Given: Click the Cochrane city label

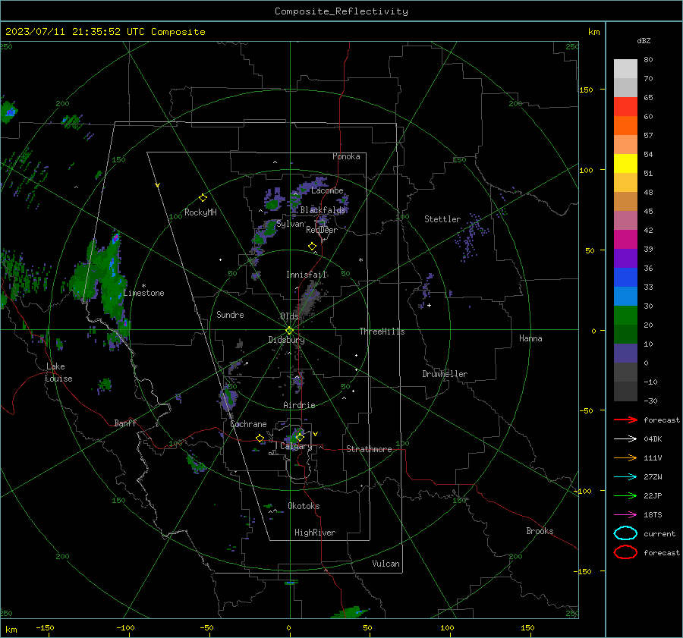Looking at the screenshot, I should click(248, 424).
